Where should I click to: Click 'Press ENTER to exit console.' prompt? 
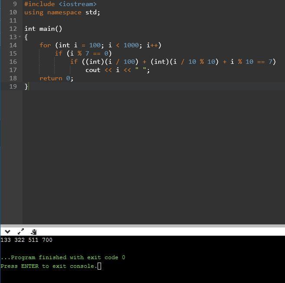pos(49,266)
